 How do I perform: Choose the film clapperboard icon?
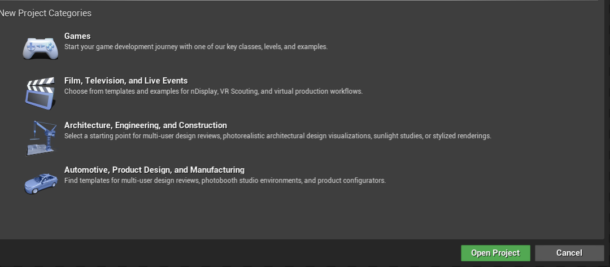pos(41,93)
